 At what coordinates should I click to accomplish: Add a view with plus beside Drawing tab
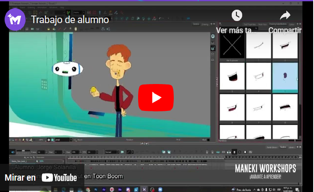(x=211, y=24)
